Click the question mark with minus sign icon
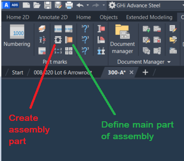184x161 pixels. [x=85, y=40]
